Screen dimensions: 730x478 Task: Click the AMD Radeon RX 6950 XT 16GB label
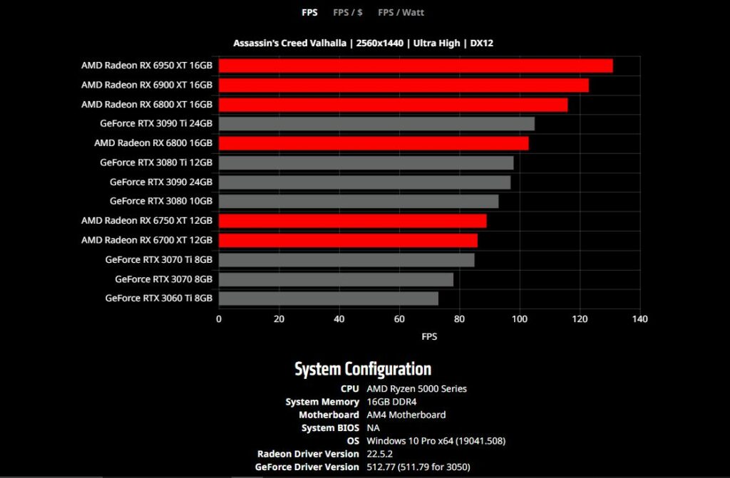tap(147, 66)
